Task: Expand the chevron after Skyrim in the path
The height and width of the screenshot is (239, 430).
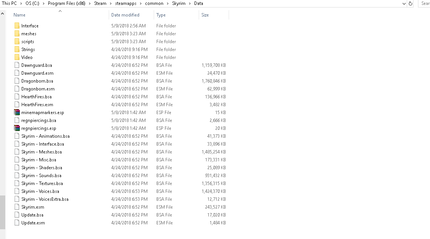Action: 190,4
